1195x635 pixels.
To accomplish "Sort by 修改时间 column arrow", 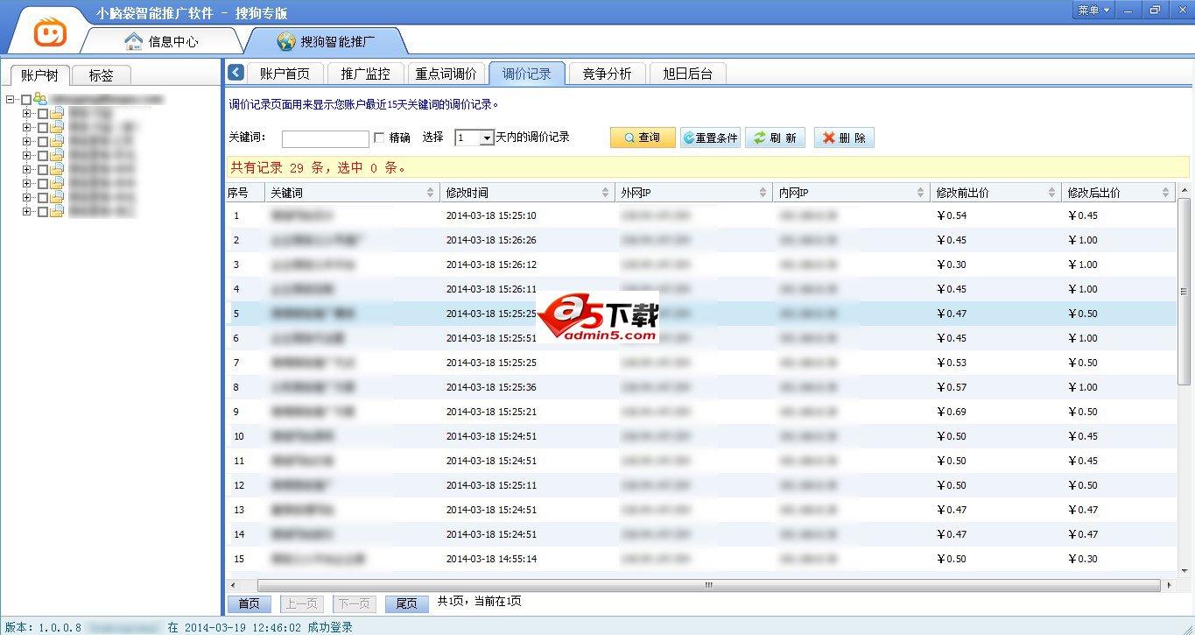I will 606,193.
